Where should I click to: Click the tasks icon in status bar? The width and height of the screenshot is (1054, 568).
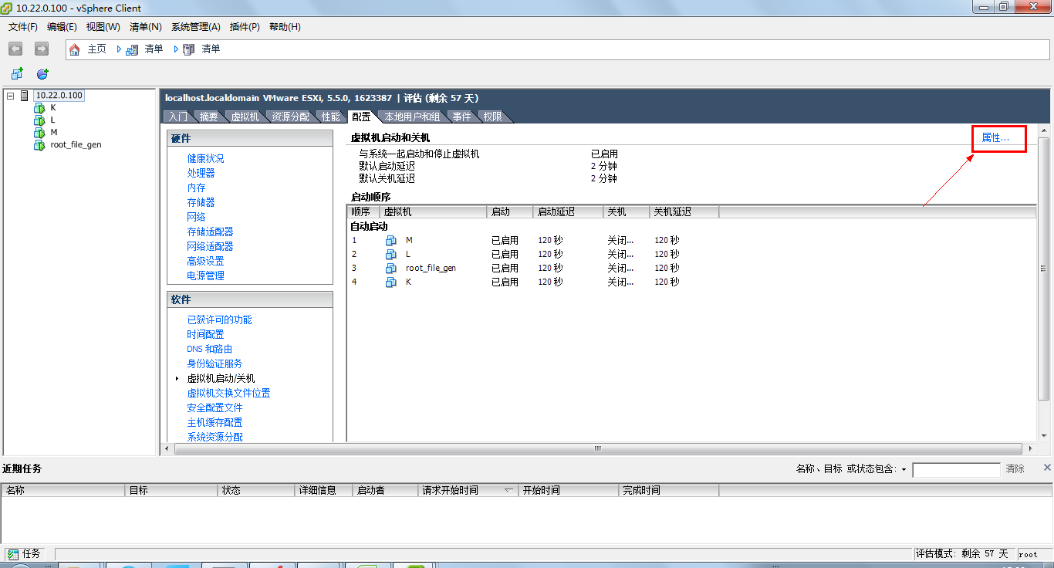tap(13, 554)
